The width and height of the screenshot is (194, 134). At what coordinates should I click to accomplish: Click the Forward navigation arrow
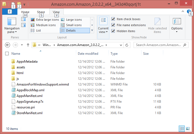[x=15, y=45]
